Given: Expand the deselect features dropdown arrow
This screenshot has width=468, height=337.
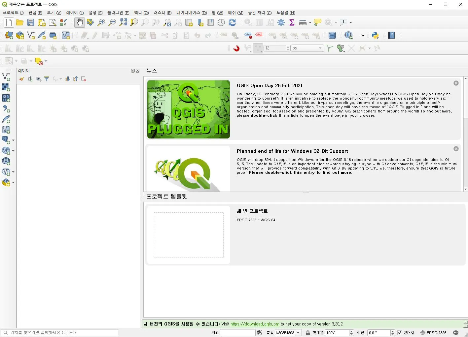Looking at the screenshot, I should coord(46,61).
